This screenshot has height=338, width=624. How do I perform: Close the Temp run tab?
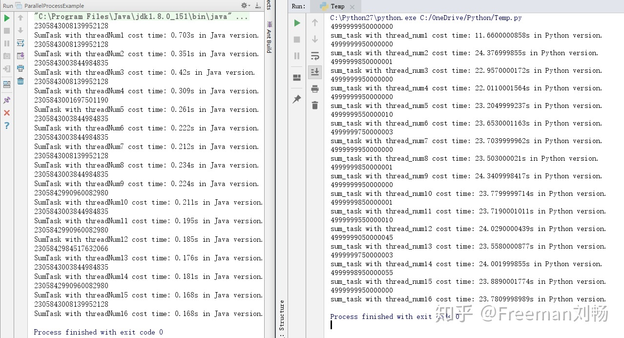pos(353,7)
